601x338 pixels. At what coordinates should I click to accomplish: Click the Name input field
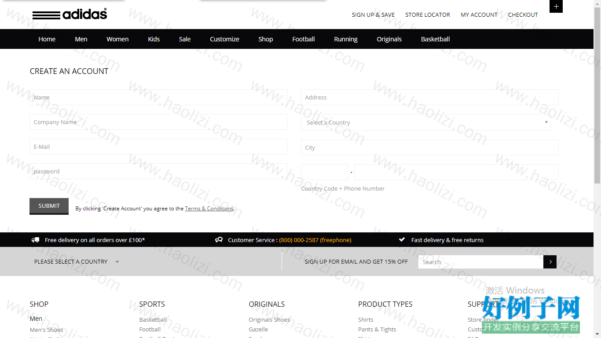pos(158,97)
